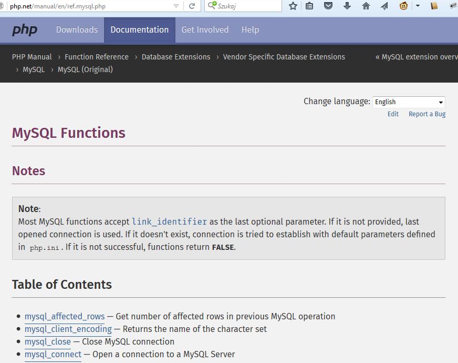Click the Table of Contents heading
Viewport: 458px width, 363px height.
[62, 284]
